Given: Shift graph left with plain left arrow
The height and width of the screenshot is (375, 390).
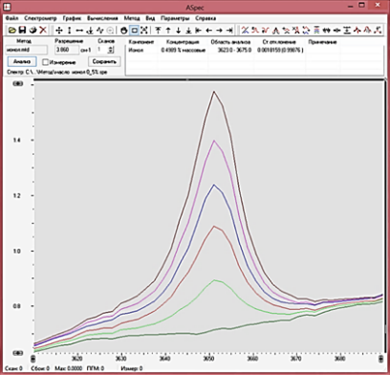Looking at the screenshot, I should [208, 31].
